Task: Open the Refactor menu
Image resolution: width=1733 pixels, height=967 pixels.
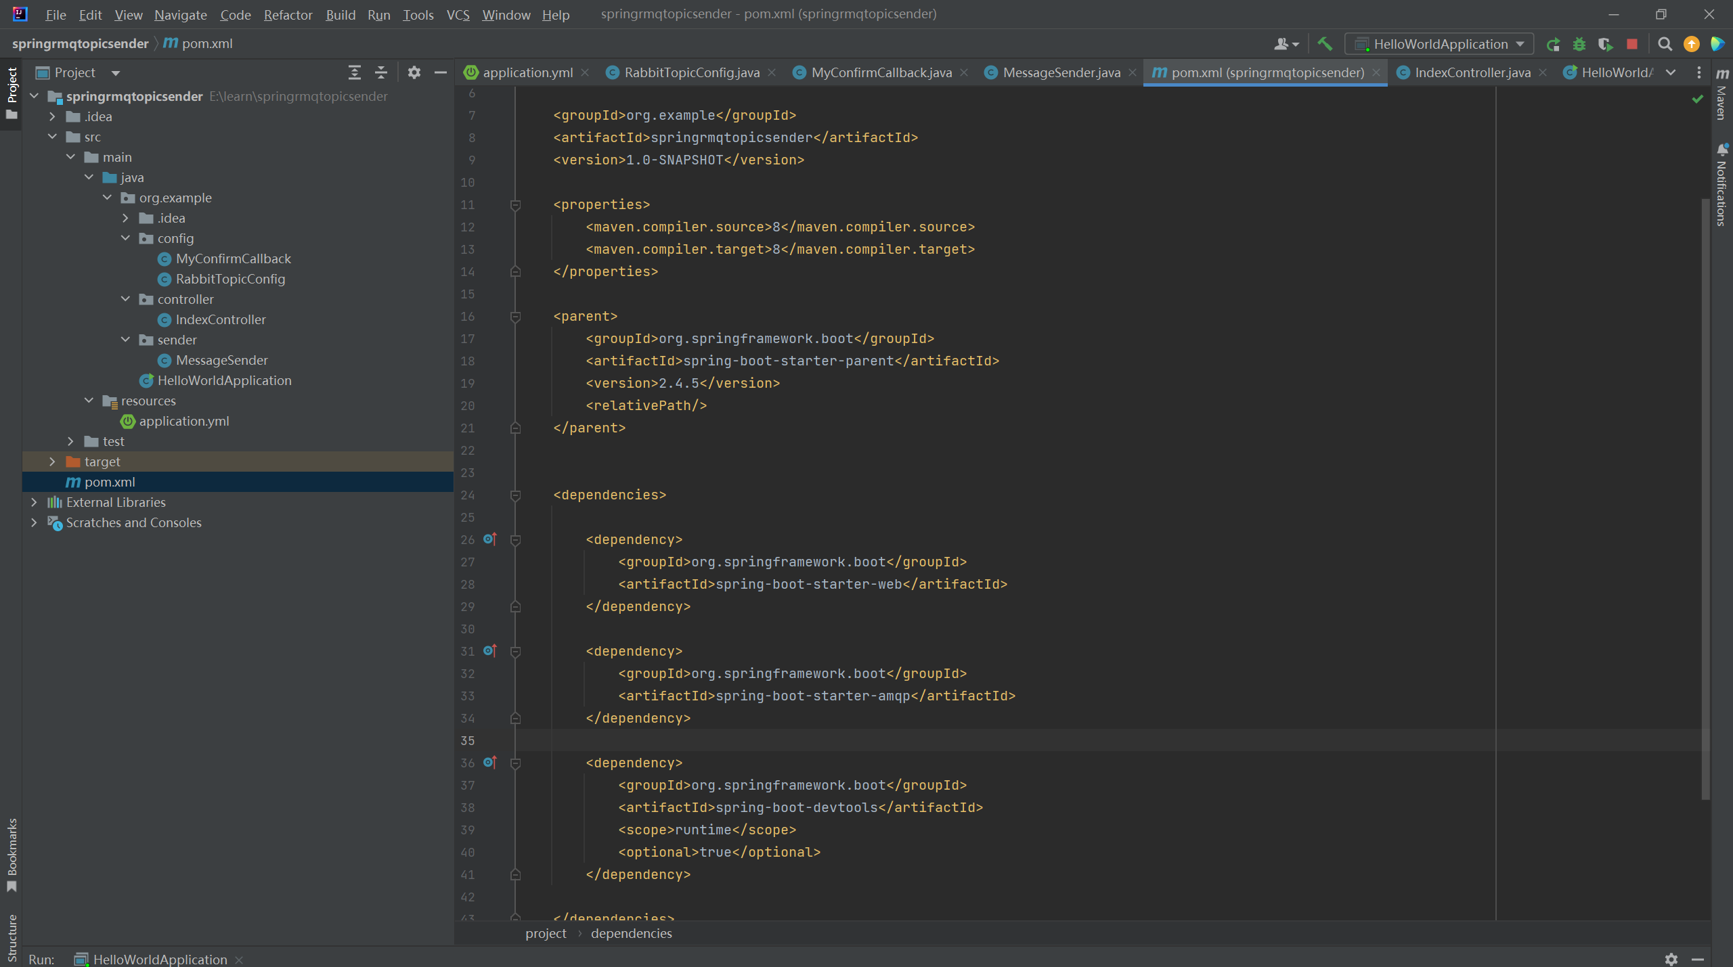Action: [288, 14]
